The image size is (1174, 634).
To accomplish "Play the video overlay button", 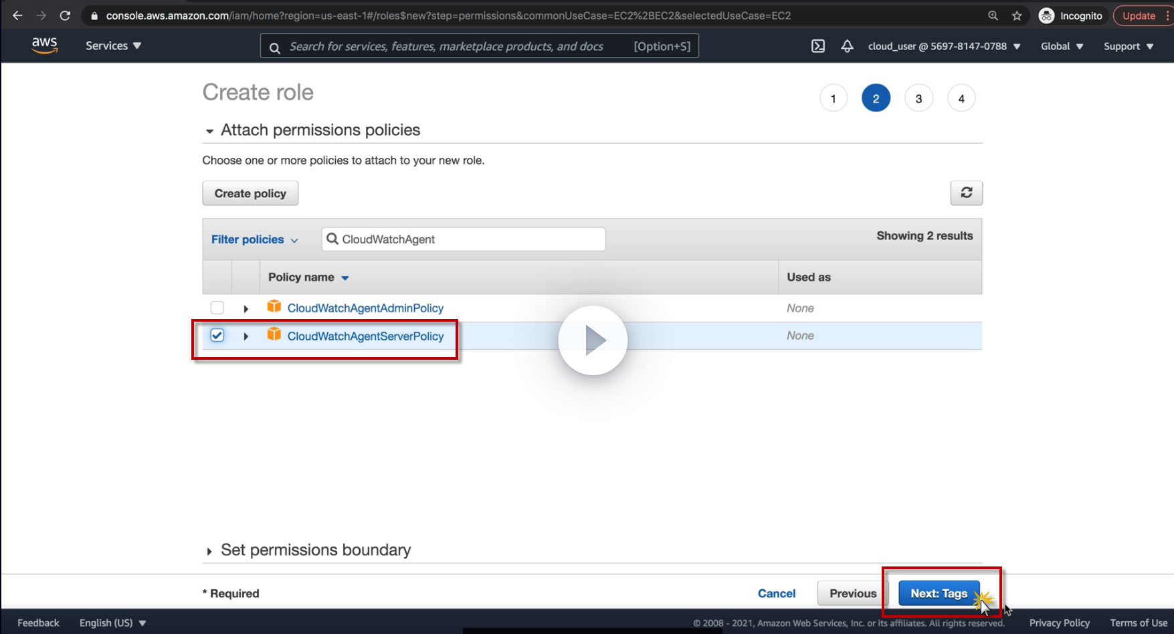I will [x=593, y=340].
